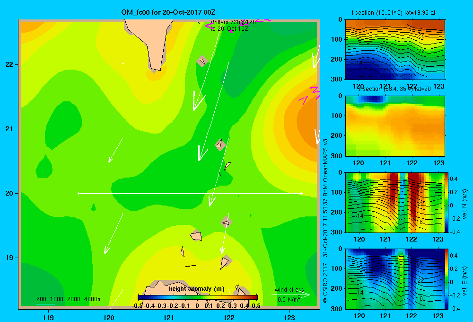This screenshot has height=322, width=473.
Task: Click the right endpoint of the white section line
Action: pos(302,193)
